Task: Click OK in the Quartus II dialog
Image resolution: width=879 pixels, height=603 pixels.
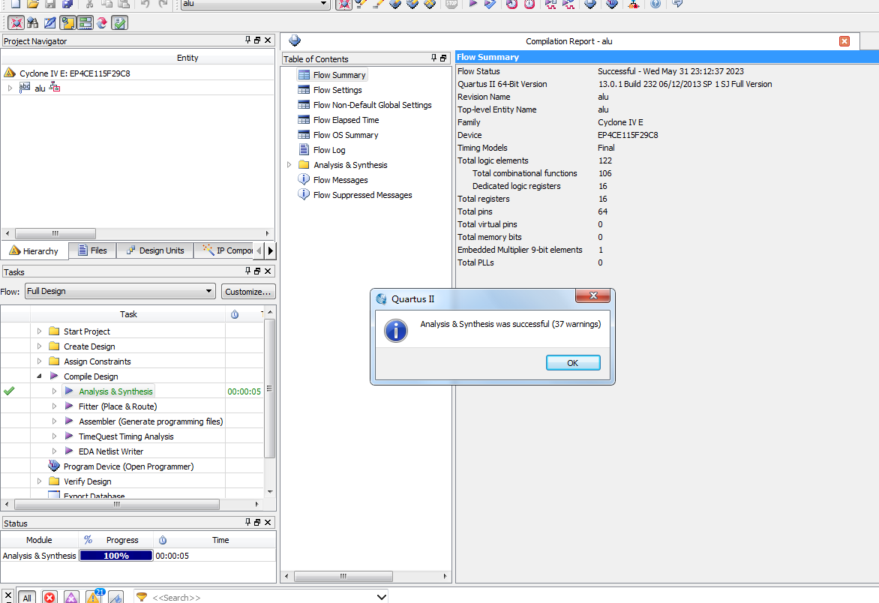Action: (573, 362)
